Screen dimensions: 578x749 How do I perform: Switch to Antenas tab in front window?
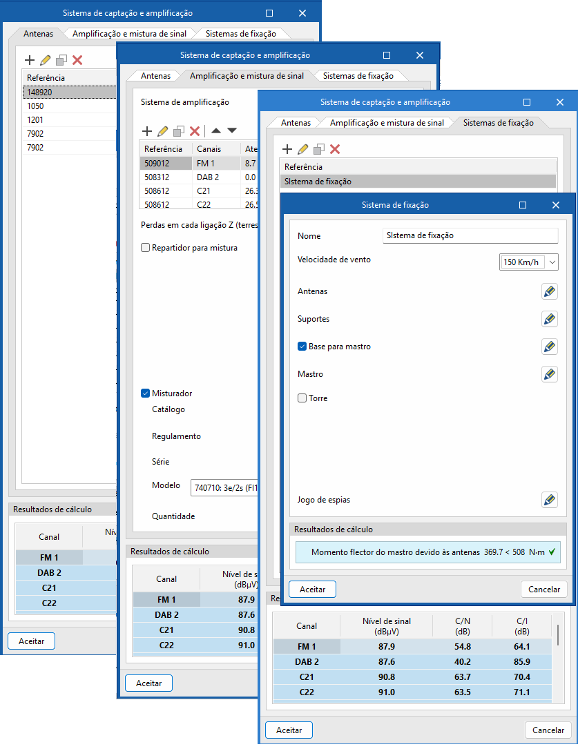[296, 123]
